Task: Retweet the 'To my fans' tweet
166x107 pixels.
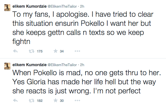Action: (31, 51)
